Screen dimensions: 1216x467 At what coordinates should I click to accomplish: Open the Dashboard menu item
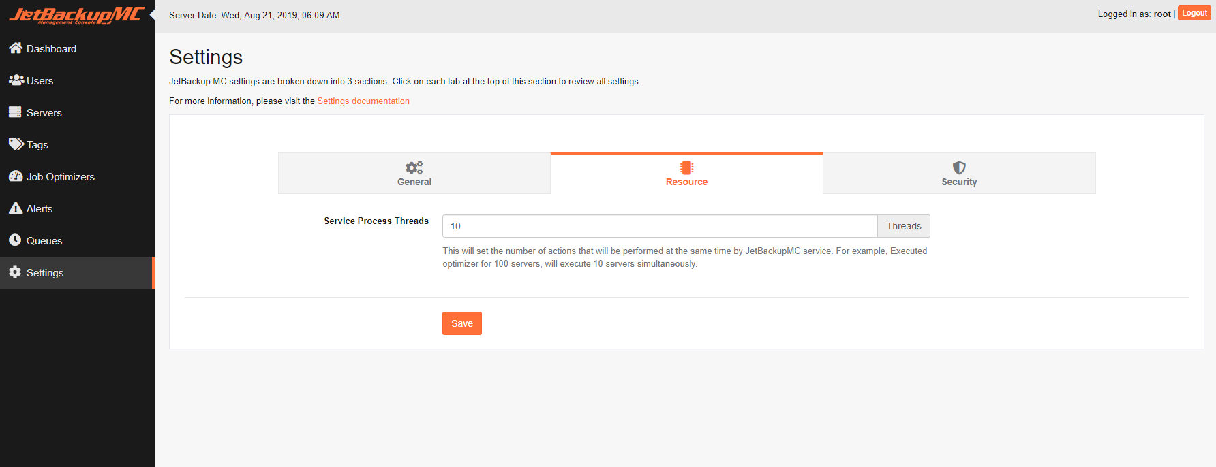tap(78, 48)
